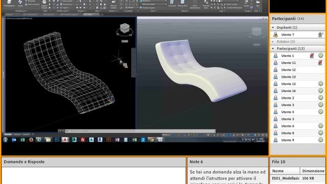Viewport: 327px width, 184px height.
Task: Open OneNote purple taskbar icon
Action: coord(117,140)
